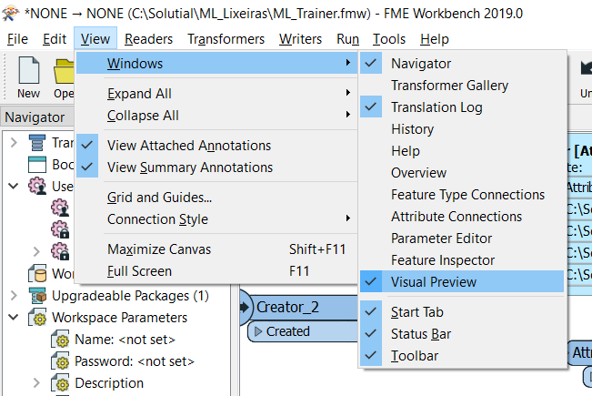Click the Workspace Parameters gear icon
The image size is (592, 396).
click(x=37, y=318)
